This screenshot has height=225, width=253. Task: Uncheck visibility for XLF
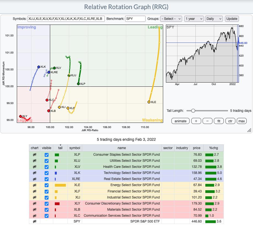tap(47, 192)
